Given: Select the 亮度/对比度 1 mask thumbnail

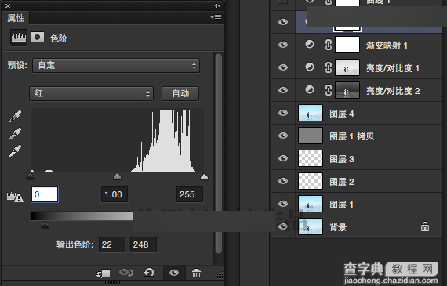Looking at the screenshot, I should point(347,67).
